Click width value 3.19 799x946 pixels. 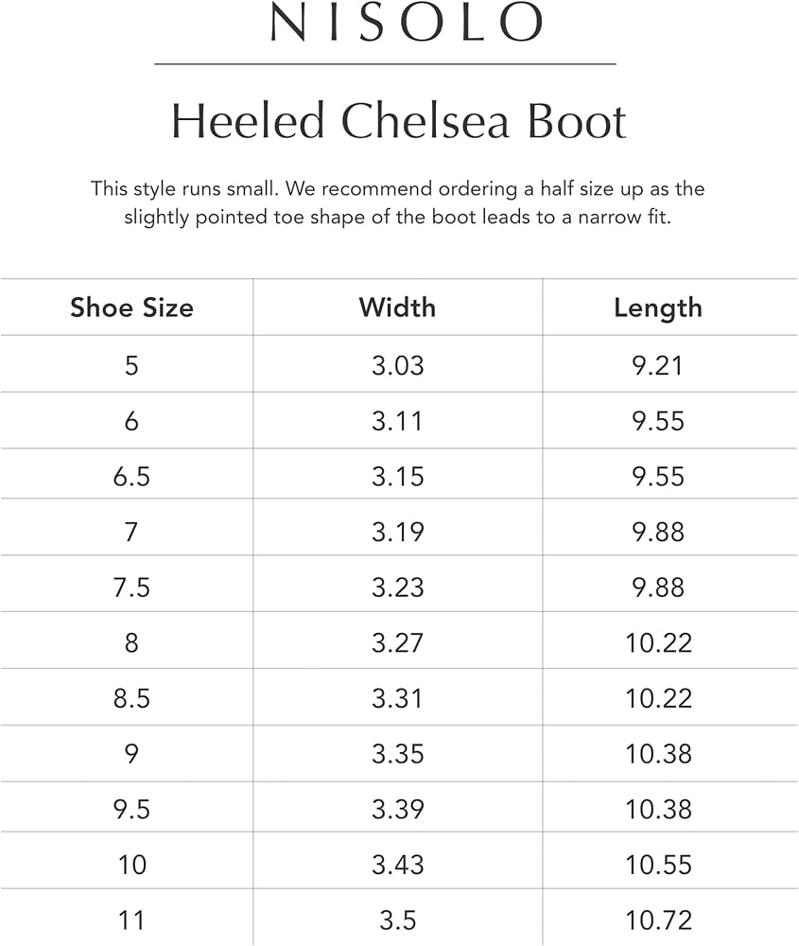397,532
